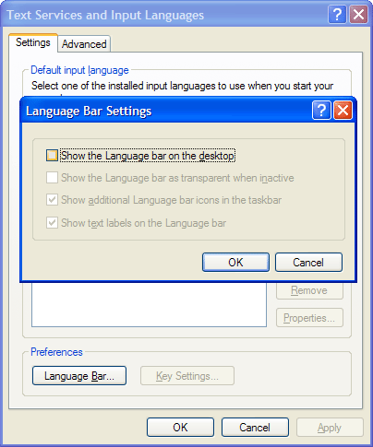Click OK in Text Services window
Image resolution: width=373 pixels, height=447 pixels.
point(180,428)
